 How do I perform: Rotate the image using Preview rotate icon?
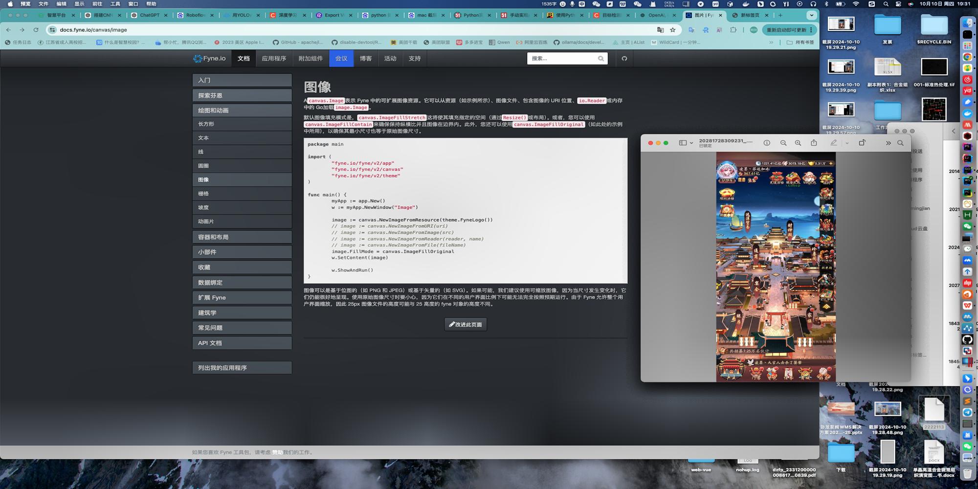tap(862, 143)
